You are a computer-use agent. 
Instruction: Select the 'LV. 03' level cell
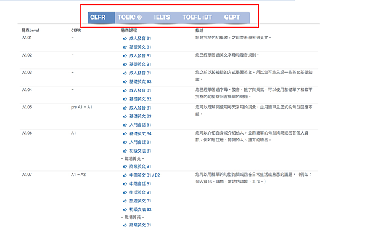[27, 73]
